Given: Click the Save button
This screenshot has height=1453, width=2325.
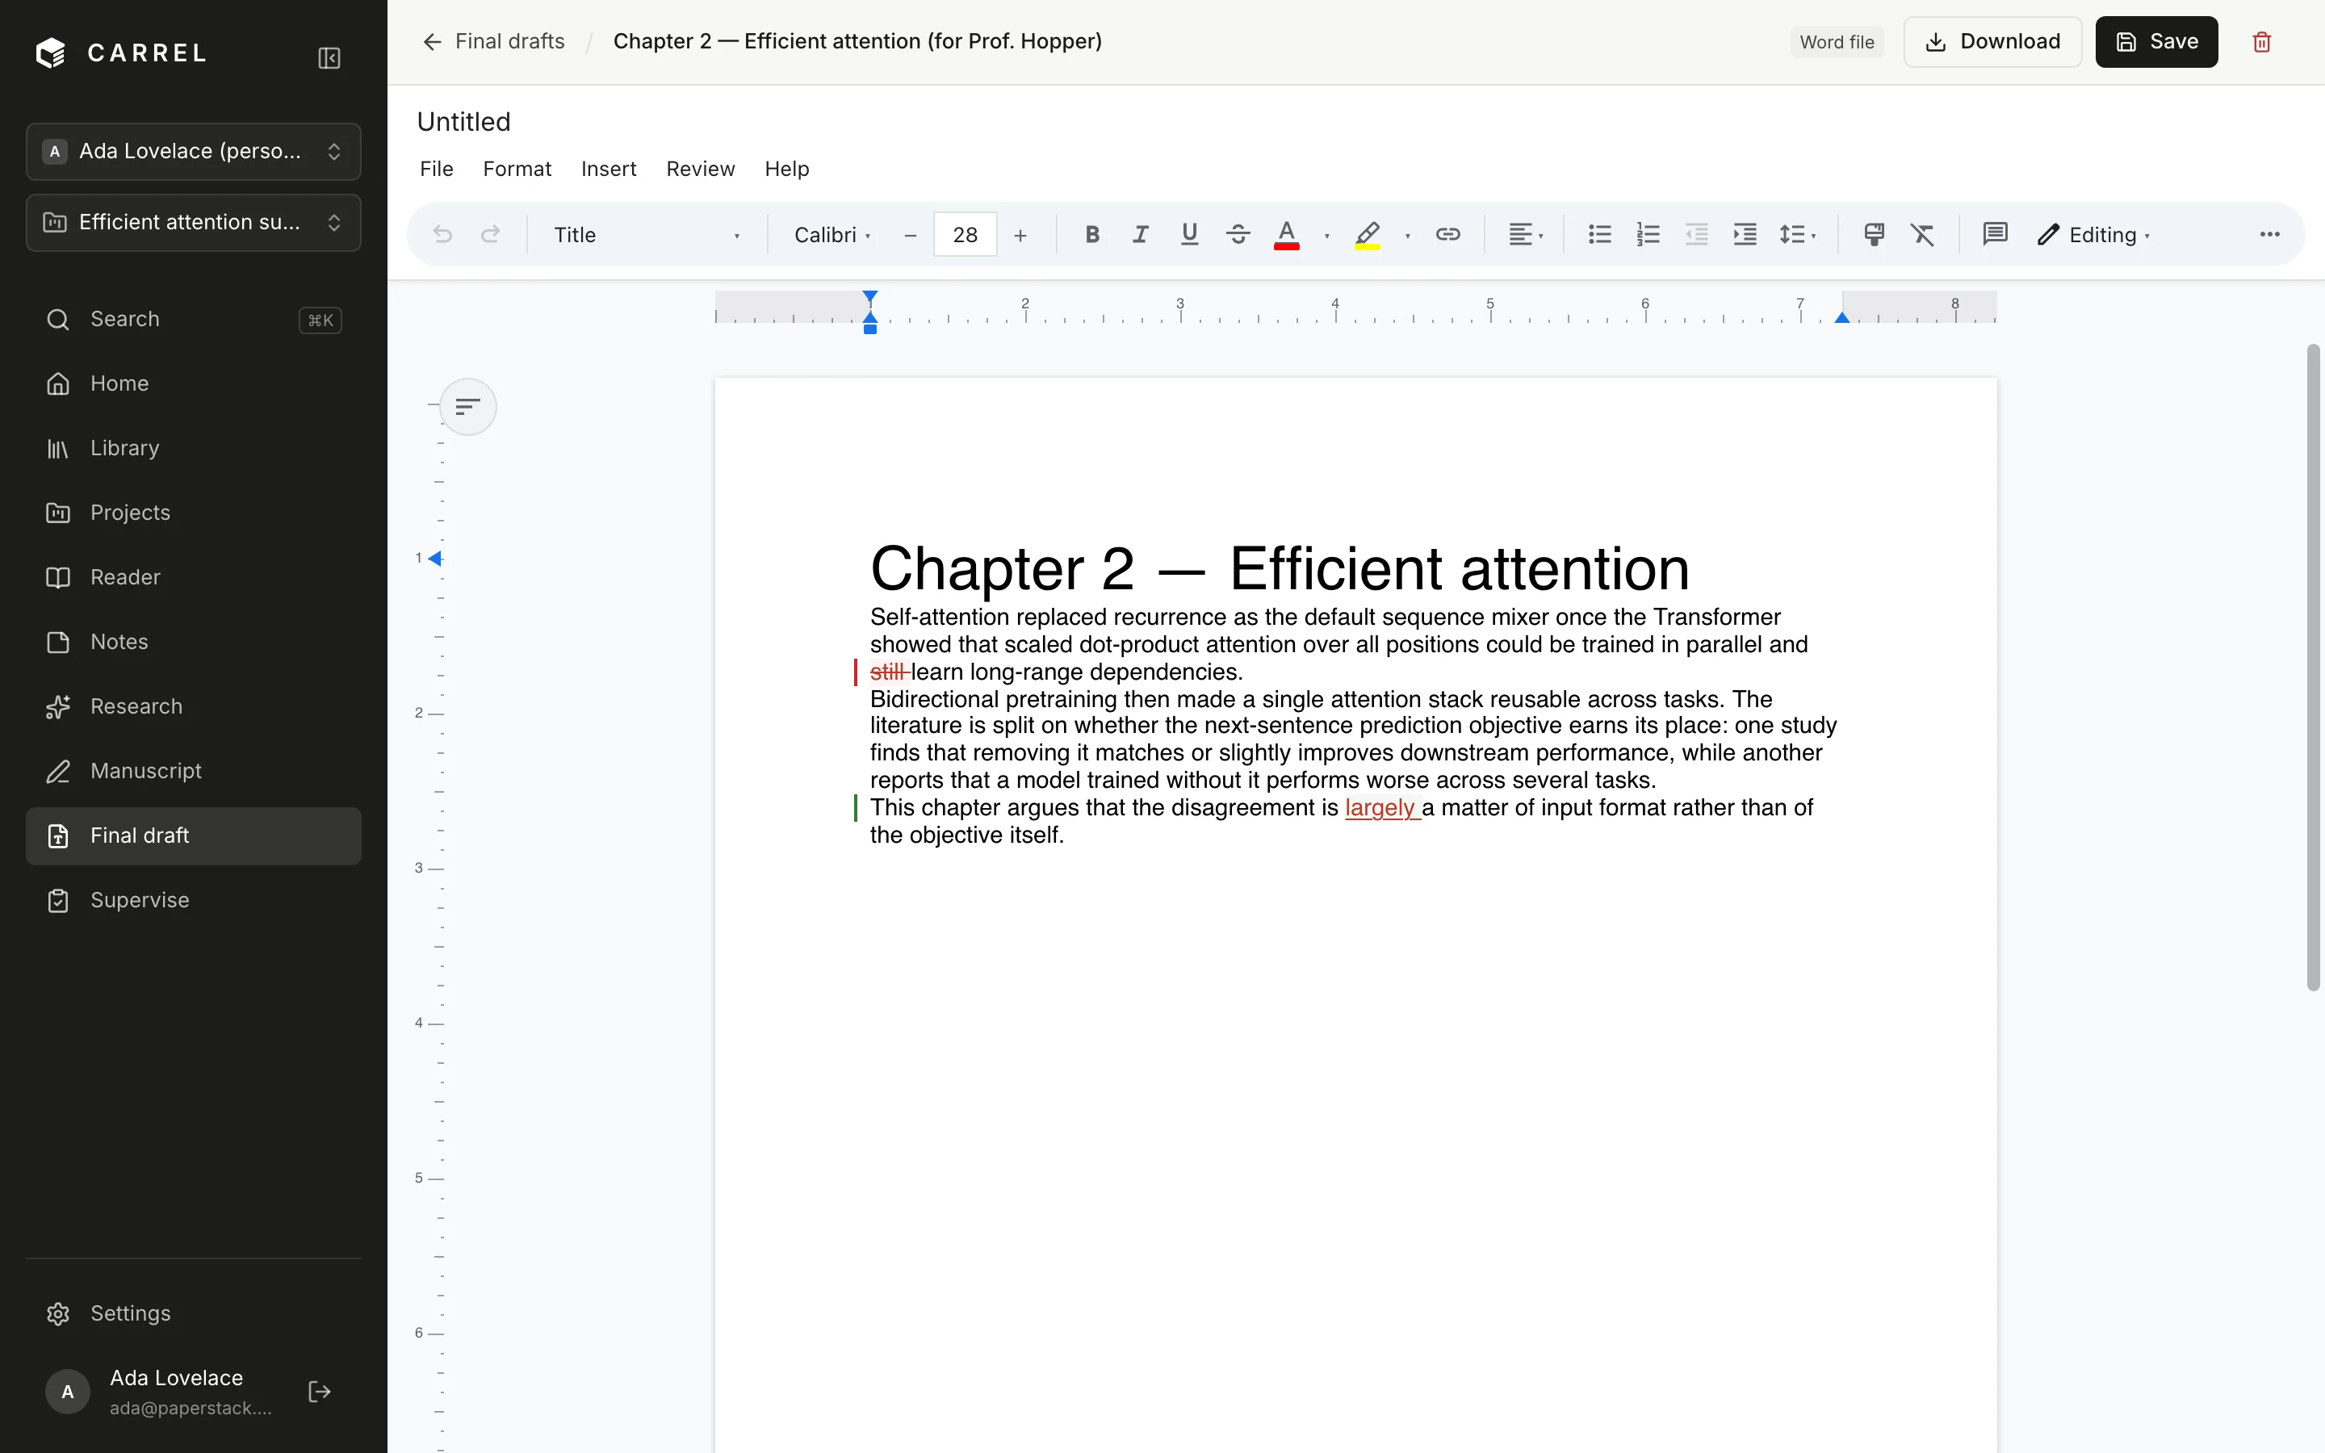Looking at the screenshot, I should pyautogui.click(x=2156, y=42).
